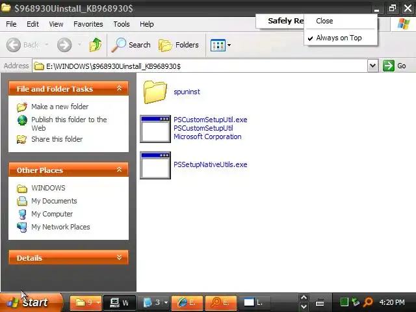Click the My Computer link

click(52, 214)
